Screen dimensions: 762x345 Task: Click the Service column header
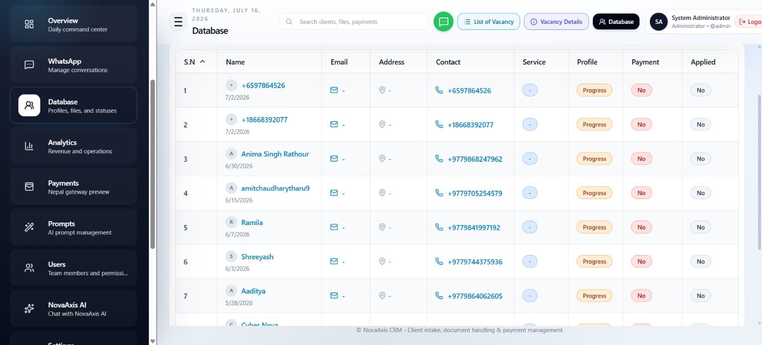534,62
